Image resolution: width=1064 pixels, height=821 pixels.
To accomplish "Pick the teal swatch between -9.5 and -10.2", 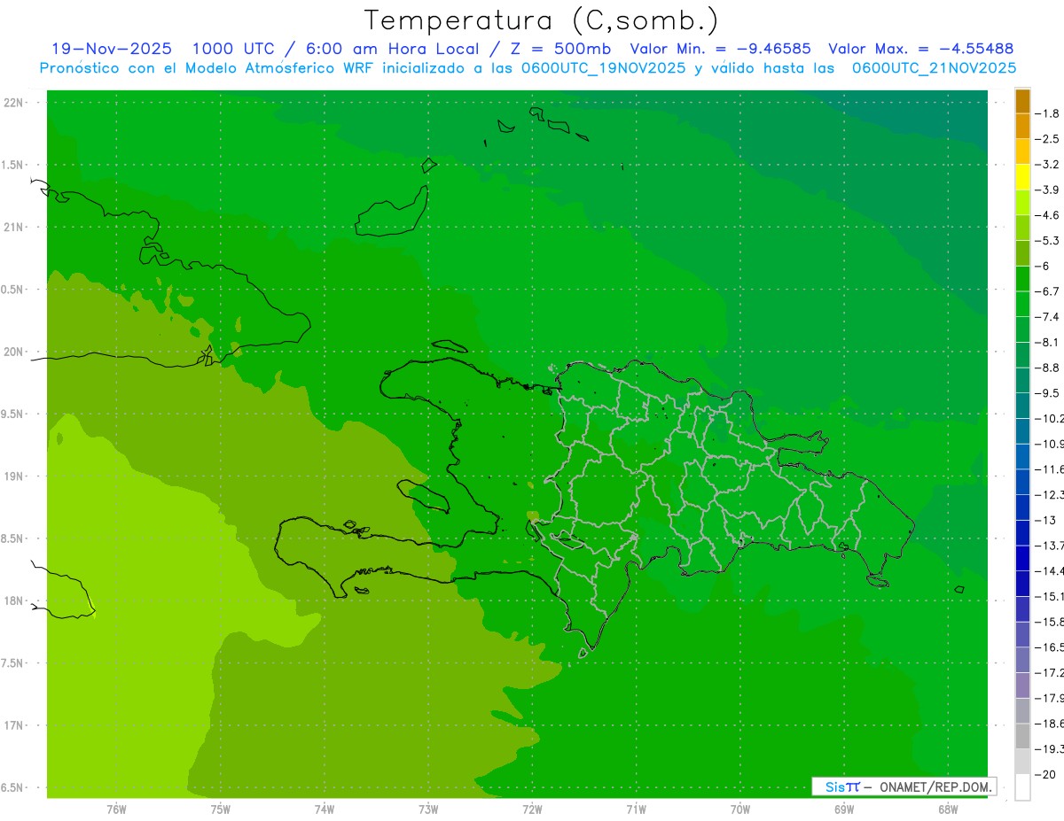I will point(1022,406).
